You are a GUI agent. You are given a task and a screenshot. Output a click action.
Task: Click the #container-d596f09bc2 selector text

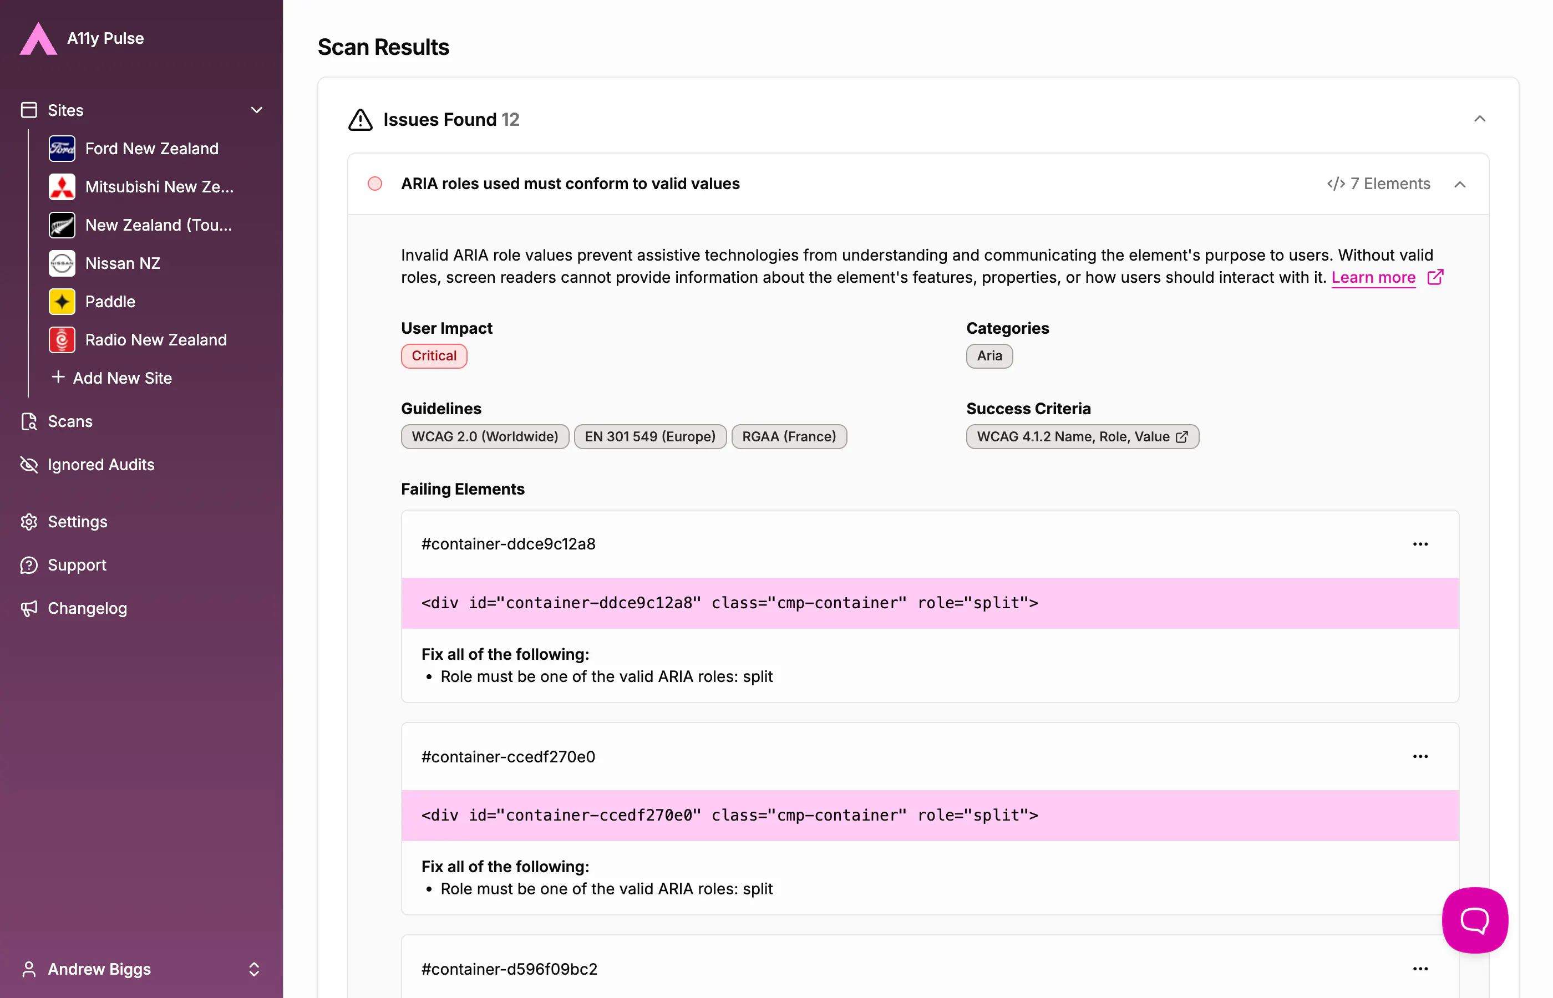coord(510,969)
